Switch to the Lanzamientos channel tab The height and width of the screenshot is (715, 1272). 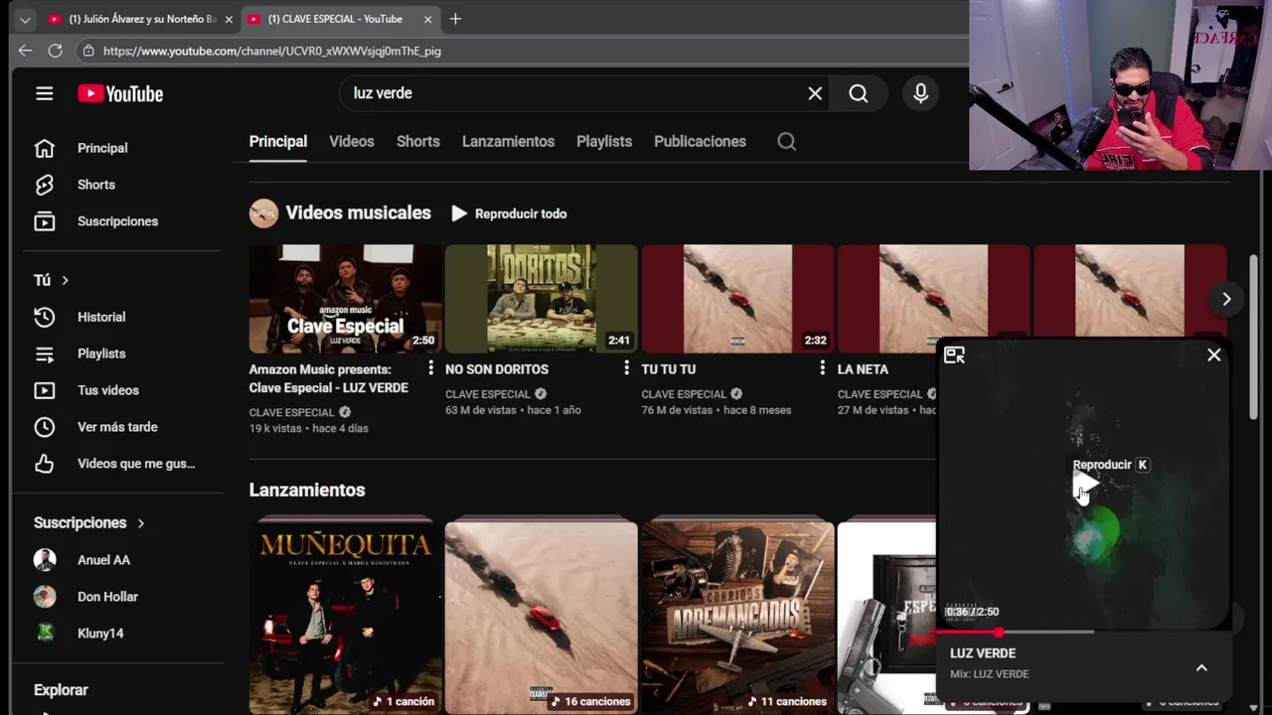[x=508, y=141]
